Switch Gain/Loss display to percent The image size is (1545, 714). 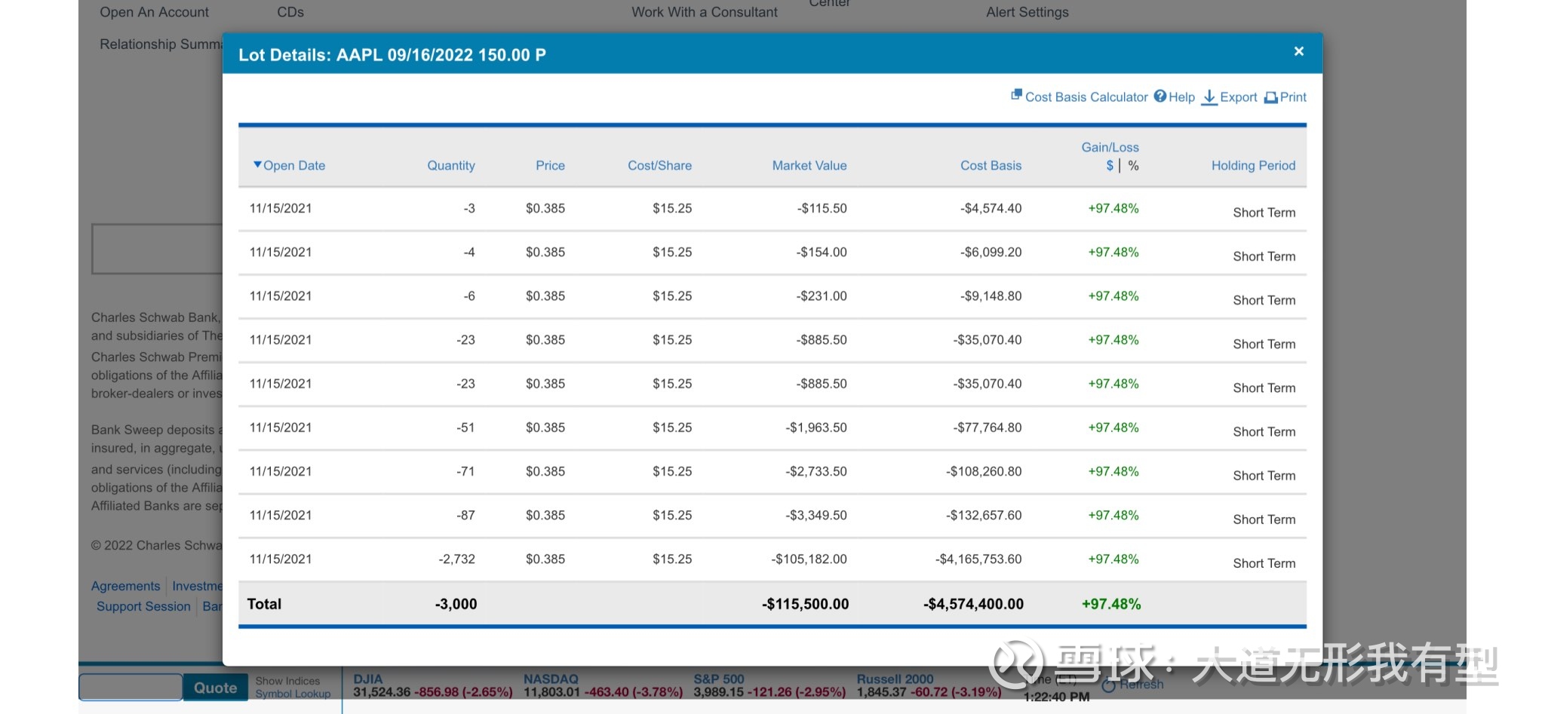pos(1133,165)
